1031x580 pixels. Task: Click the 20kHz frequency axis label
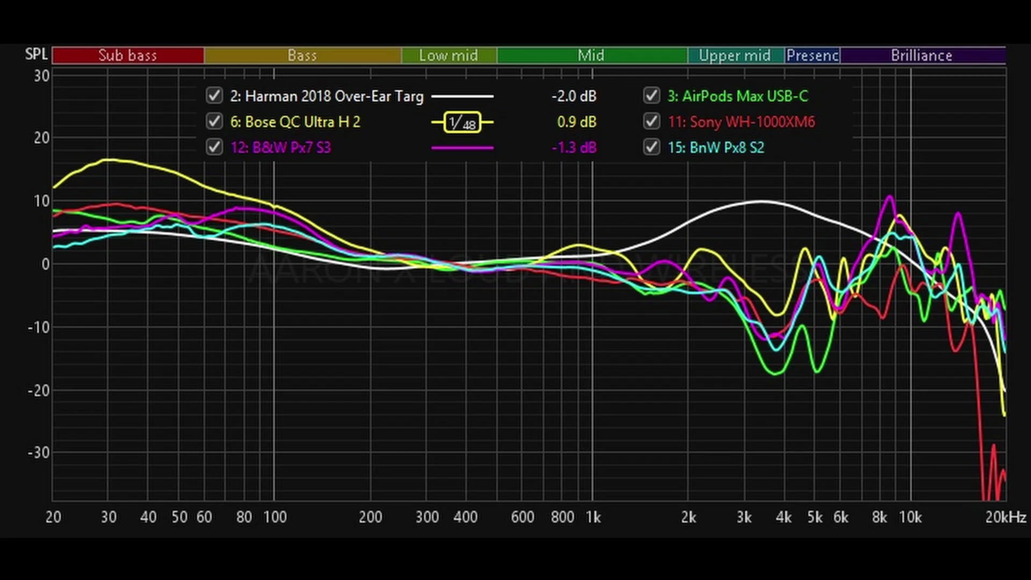tap(1006, 517)
